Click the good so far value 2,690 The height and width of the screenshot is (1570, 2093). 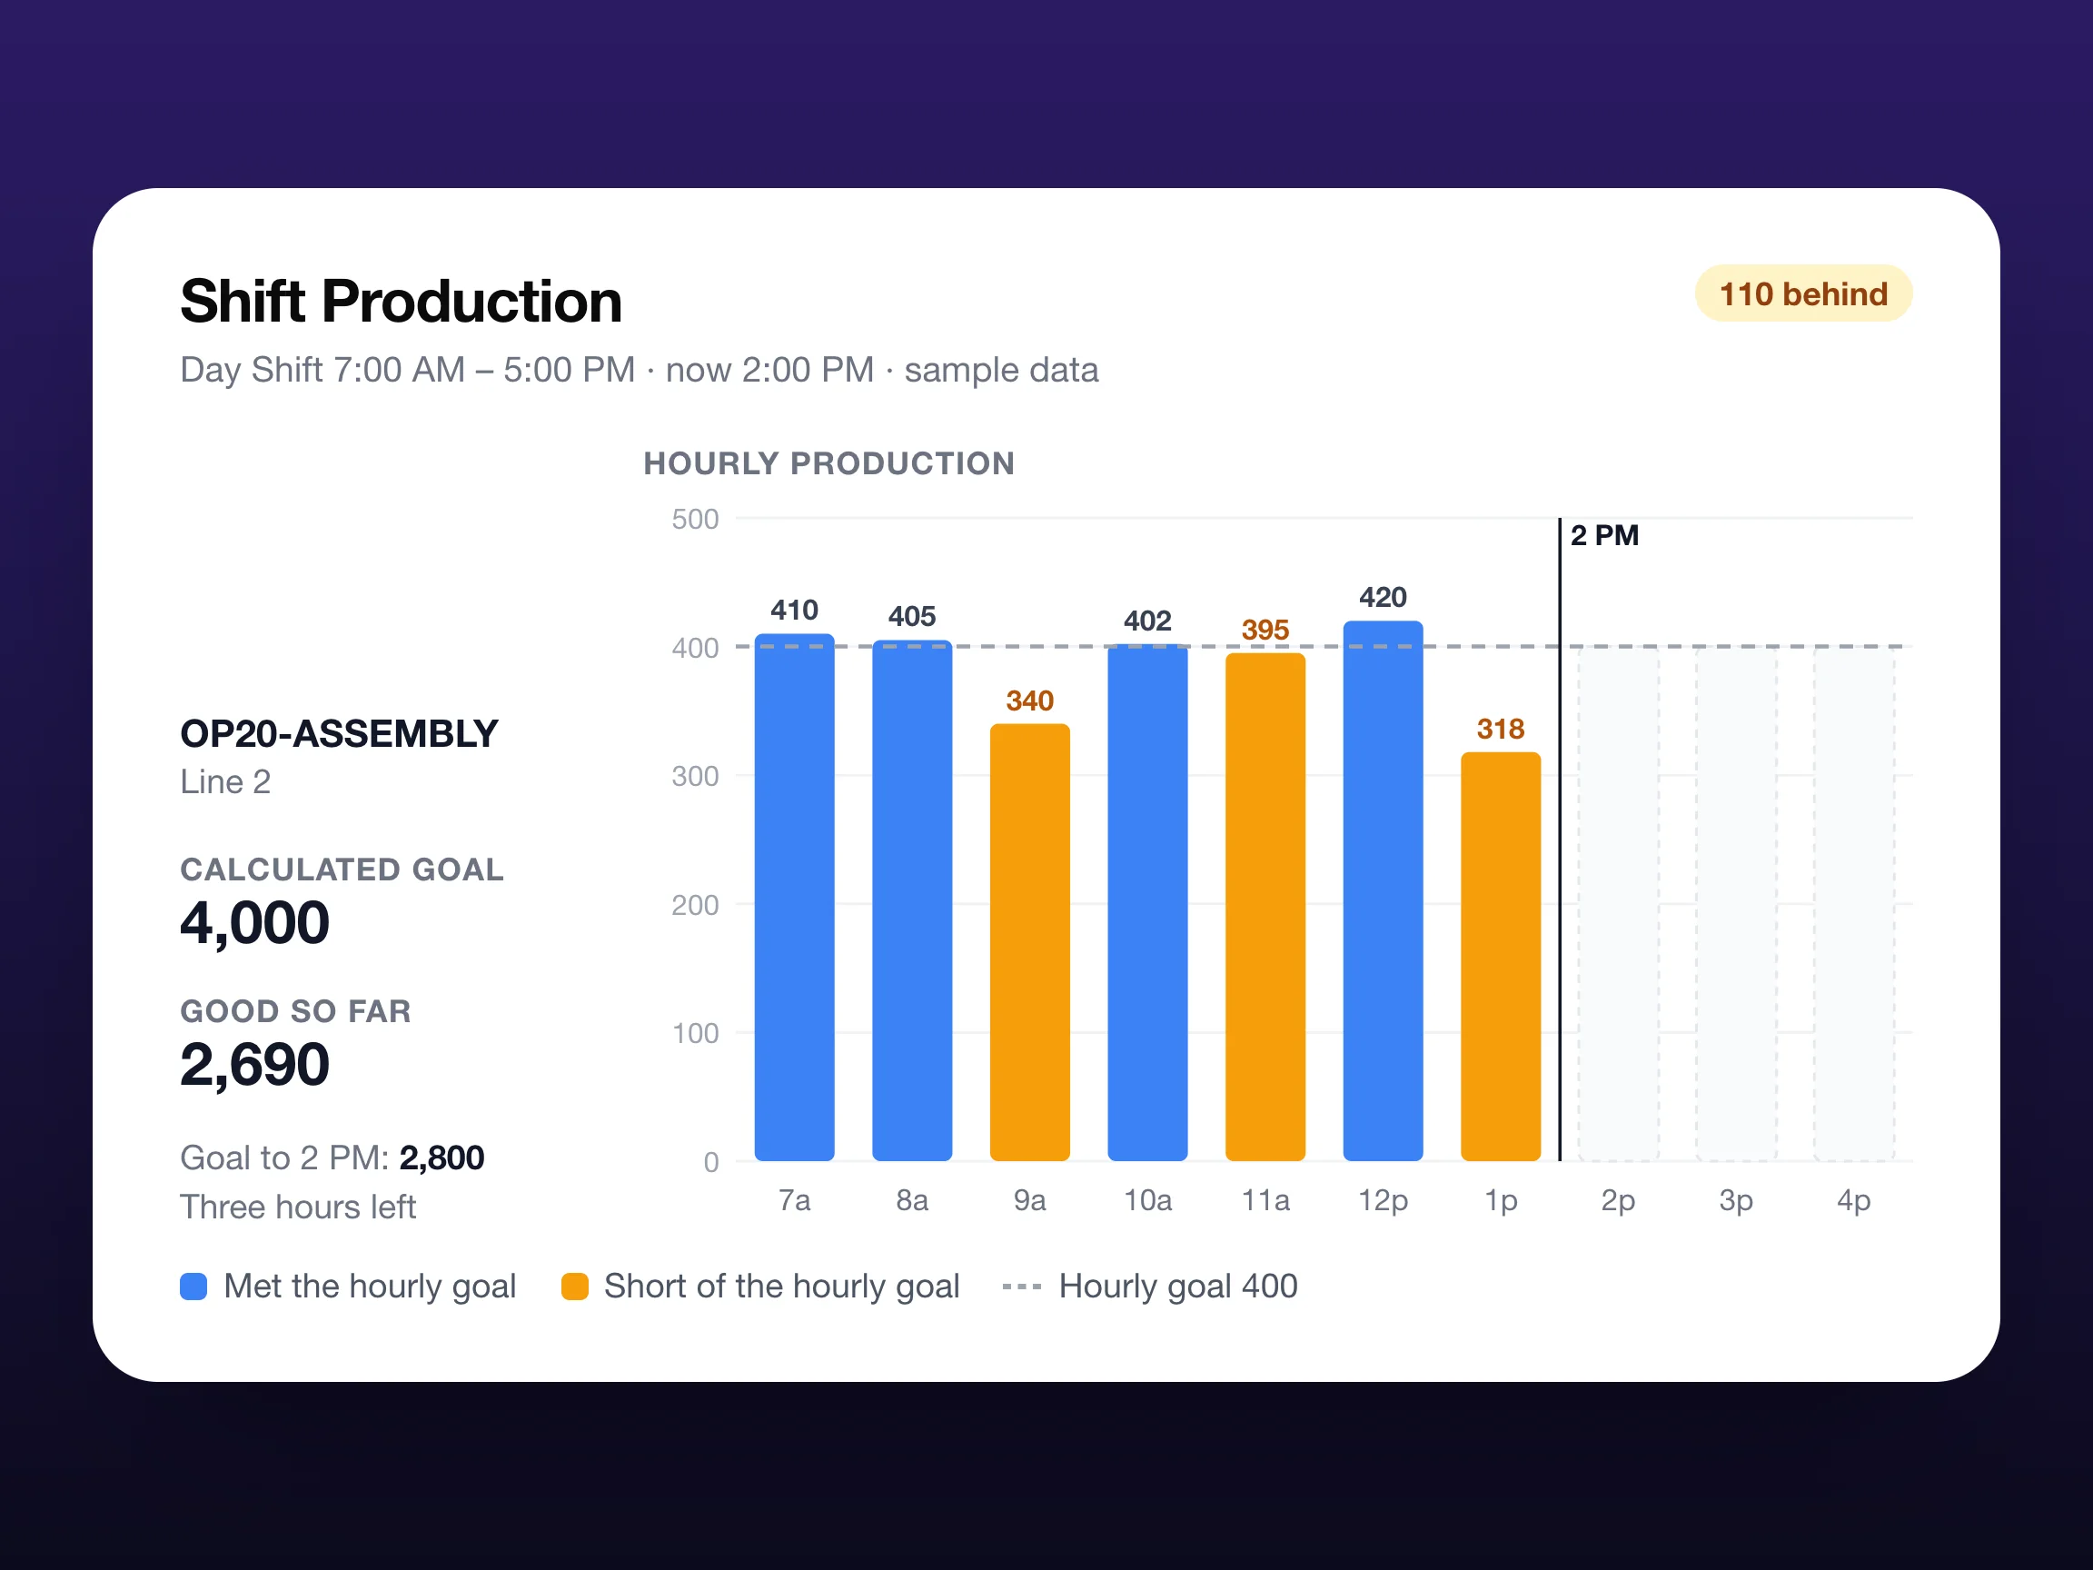254,1066
